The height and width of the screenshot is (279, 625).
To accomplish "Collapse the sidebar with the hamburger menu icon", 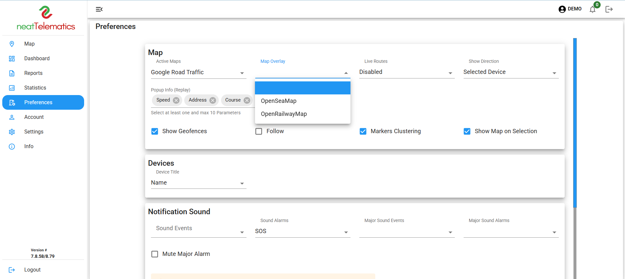I will [99, 9].
